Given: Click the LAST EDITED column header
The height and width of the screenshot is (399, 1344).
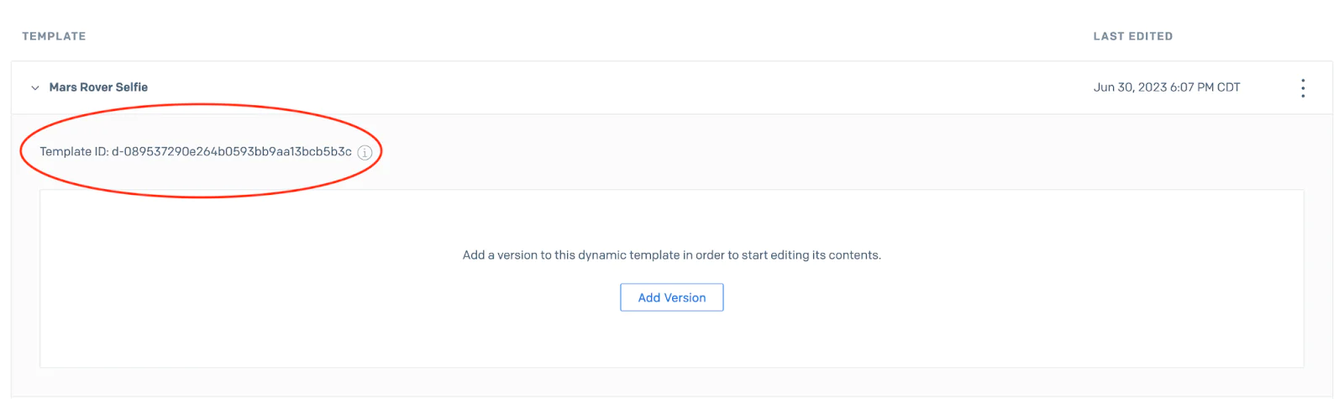Looking at the screenshot, I should [1132, 36].
